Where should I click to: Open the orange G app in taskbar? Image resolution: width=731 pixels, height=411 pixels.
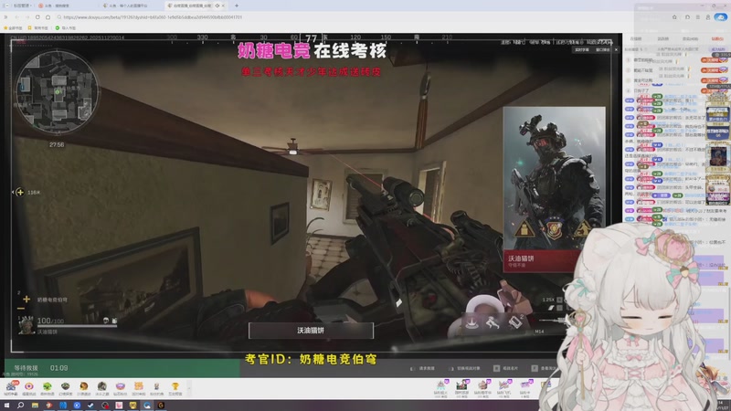click(x=161, y=406)
